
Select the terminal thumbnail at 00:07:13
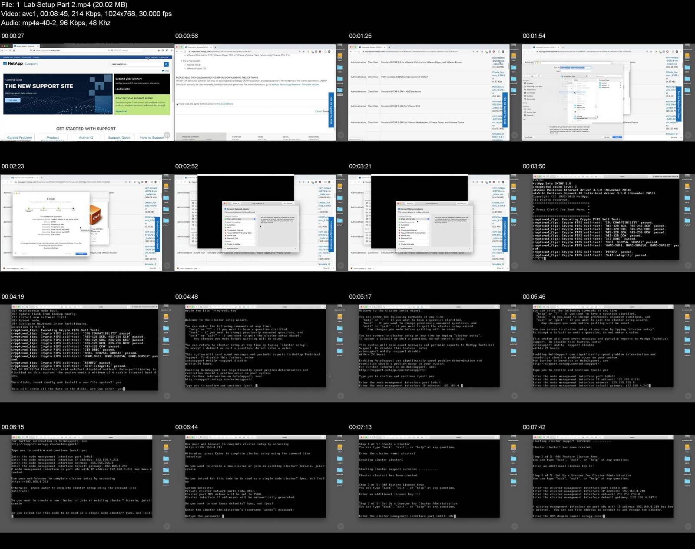pos(434,483)
